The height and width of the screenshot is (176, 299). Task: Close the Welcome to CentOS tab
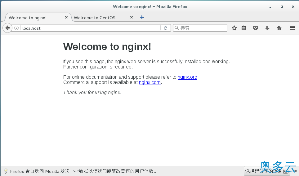click(132, 17)
